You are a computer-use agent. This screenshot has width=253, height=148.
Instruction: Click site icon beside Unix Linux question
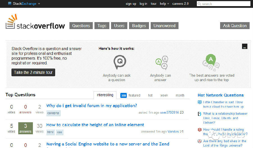[200, 114]
